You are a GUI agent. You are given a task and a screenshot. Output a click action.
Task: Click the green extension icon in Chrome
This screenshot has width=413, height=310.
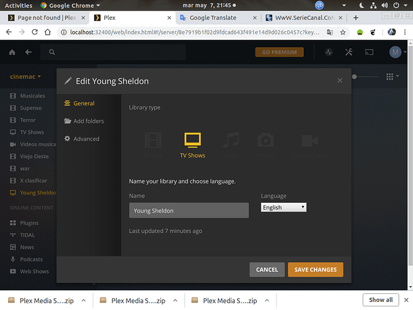360,32
